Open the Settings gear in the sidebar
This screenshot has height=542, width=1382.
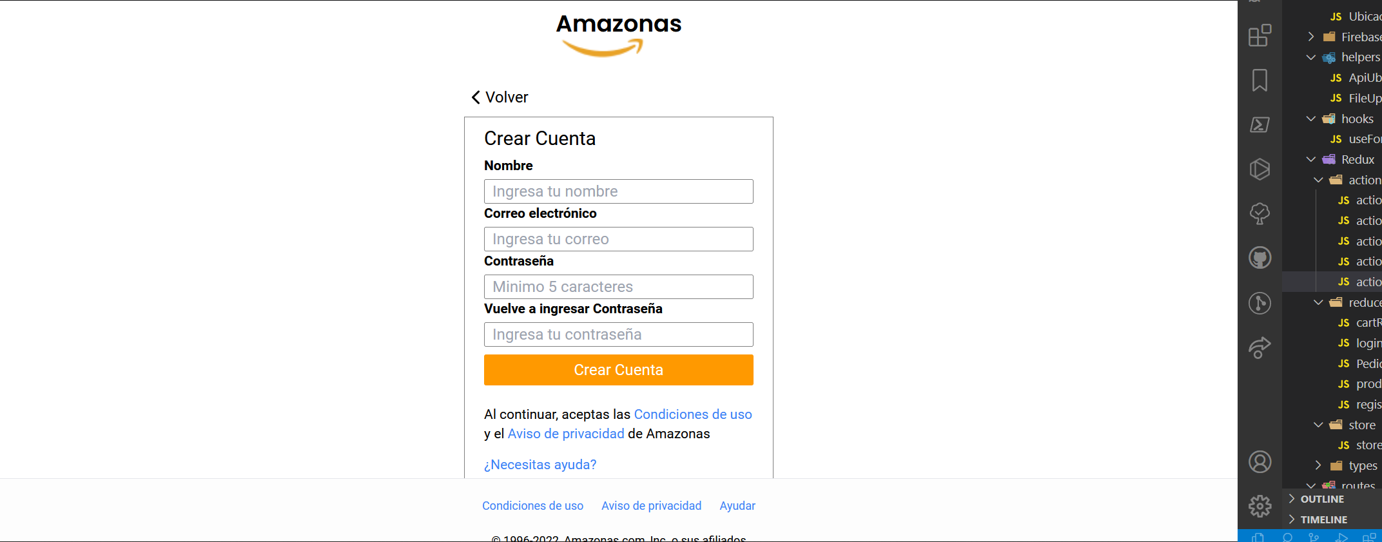click(x=1260, y=506)
